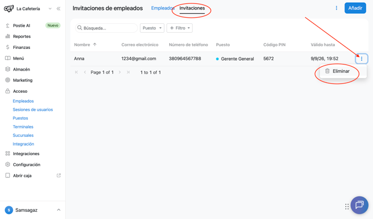Click the Válido hasta column header
Viewport: 373px width, 219px height.
pos(322,44)
